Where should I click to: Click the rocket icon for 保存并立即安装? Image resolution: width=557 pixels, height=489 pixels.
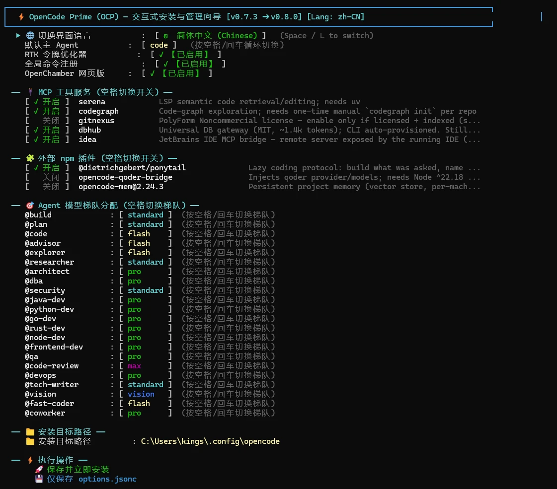(39, 470)
